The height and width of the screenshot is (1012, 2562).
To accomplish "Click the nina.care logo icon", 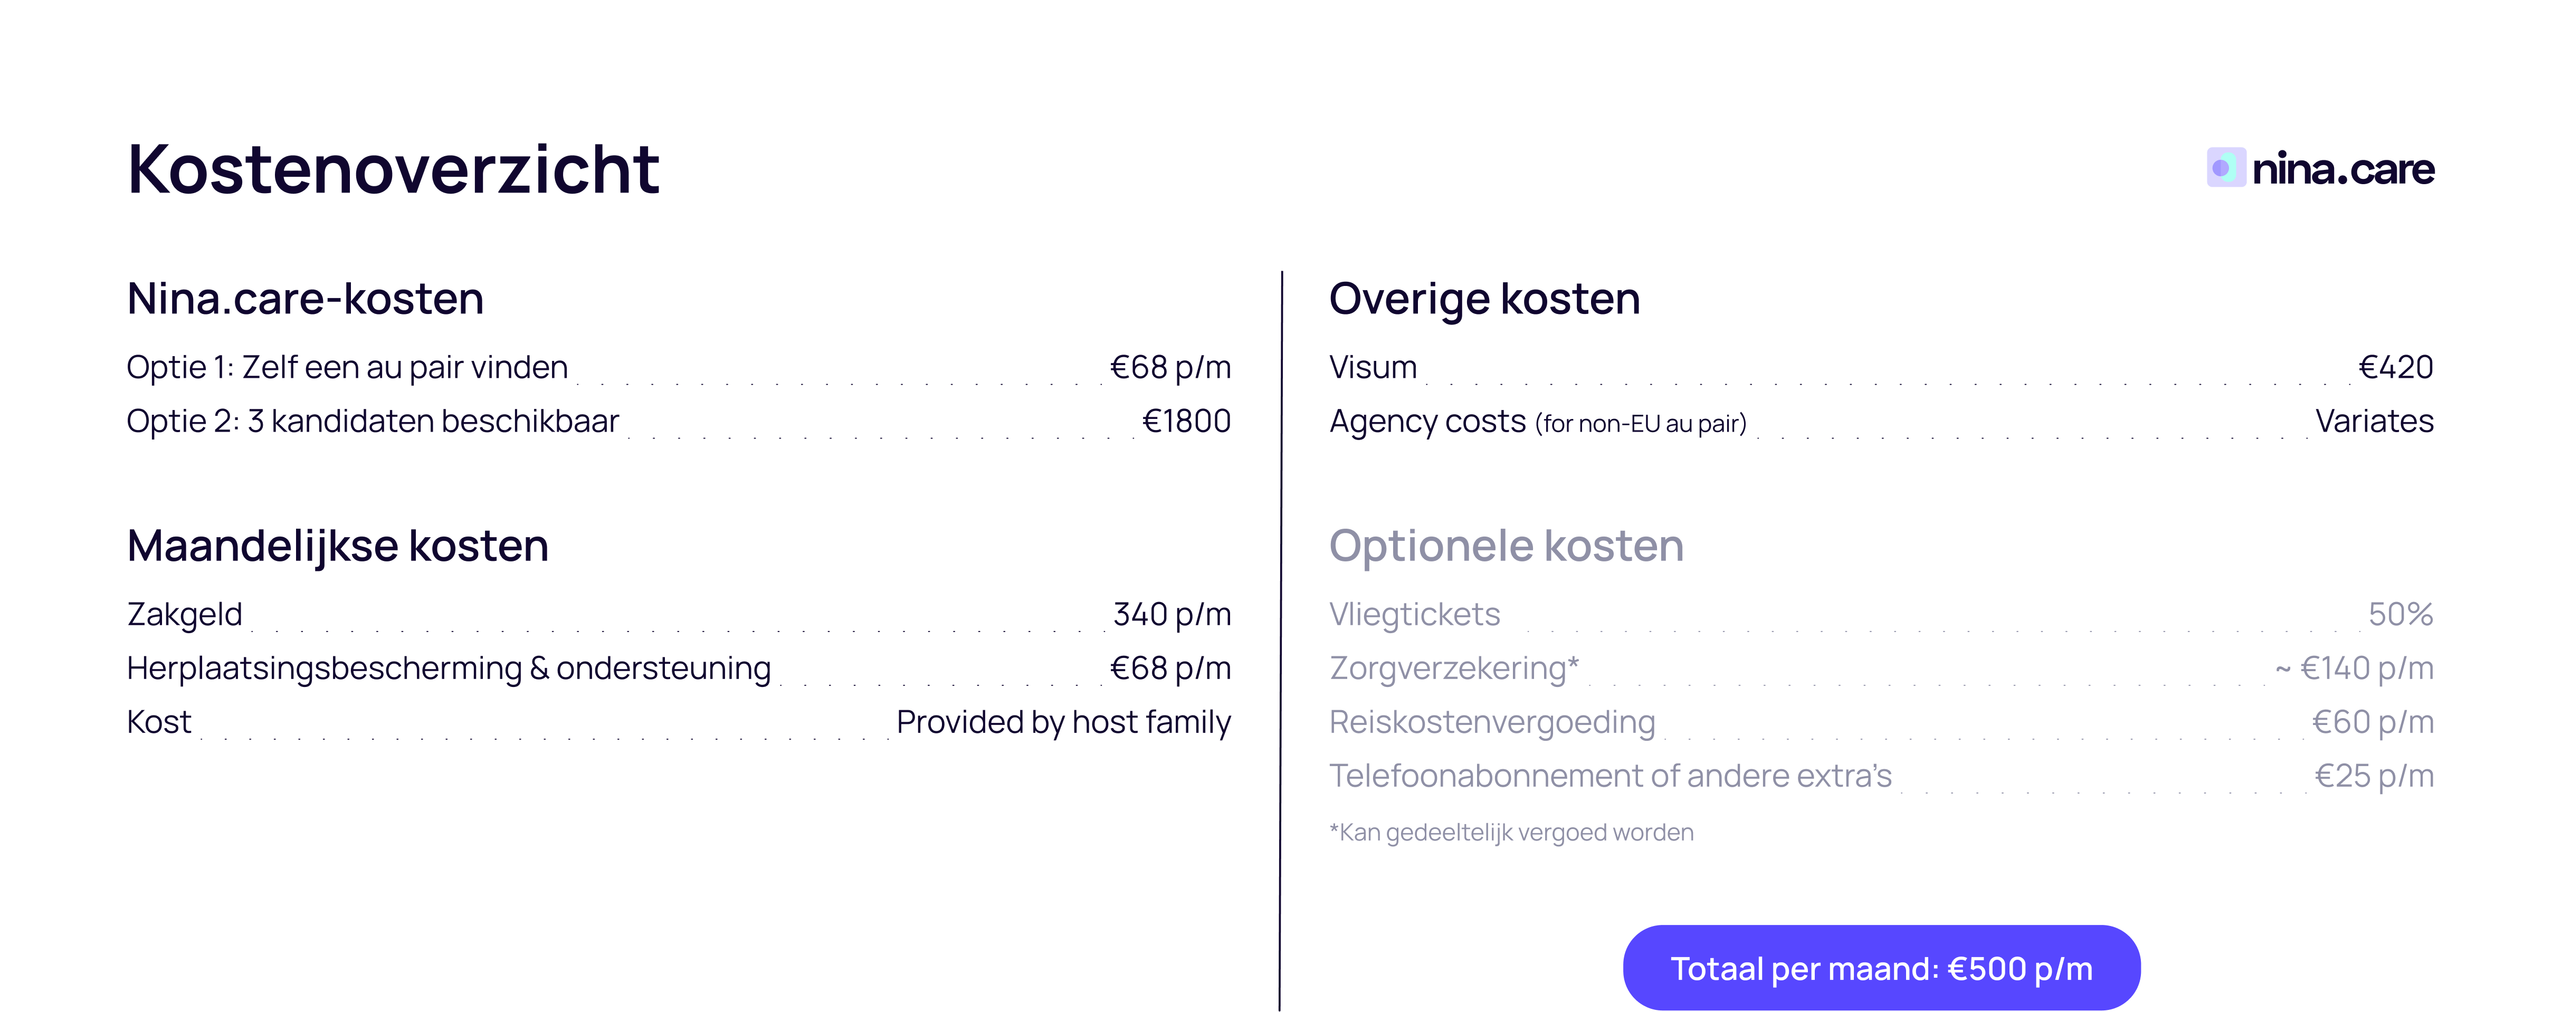I will click(x=2225, y=168).
